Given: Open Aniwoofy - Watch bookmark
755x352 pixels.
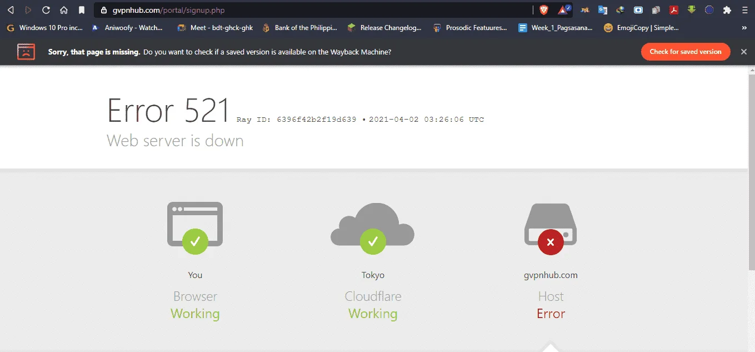Looking at the screenshot, I should point(127,27).
